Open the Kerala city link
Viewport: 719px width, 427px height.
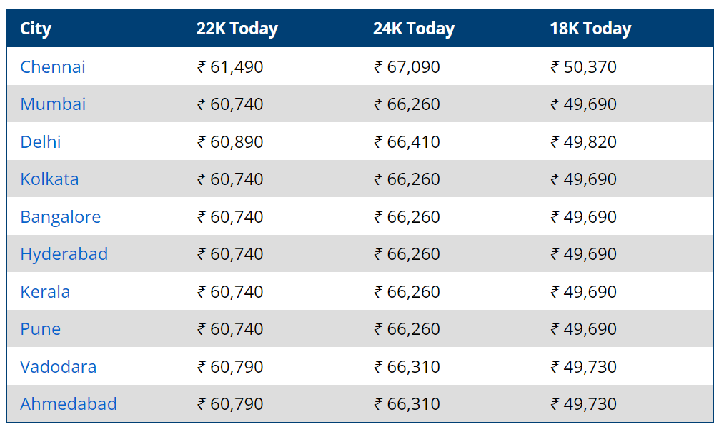point(45,292)
